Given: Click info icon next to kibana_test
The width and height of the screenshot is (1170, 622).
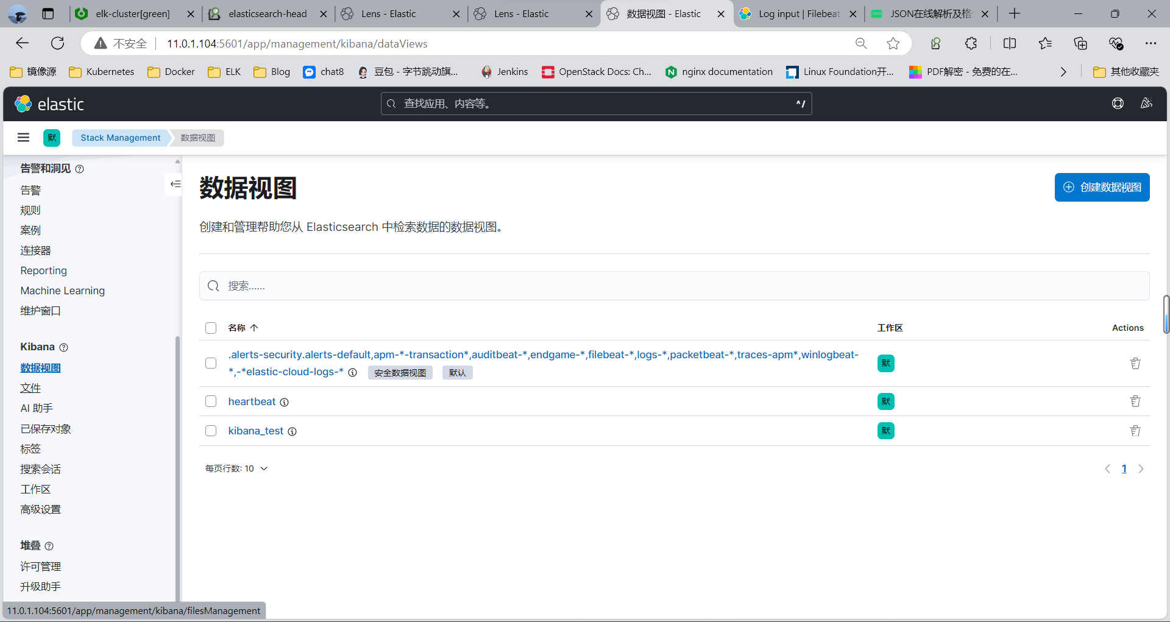Looking at the screenshot, I should click(292, 431).
